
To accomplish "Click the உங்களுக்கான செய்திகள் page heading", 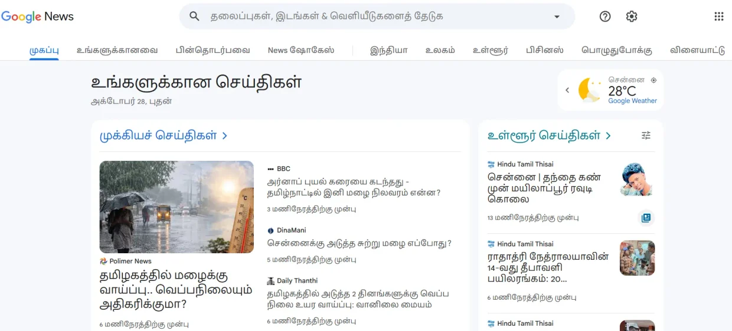I will coord(197,82).
